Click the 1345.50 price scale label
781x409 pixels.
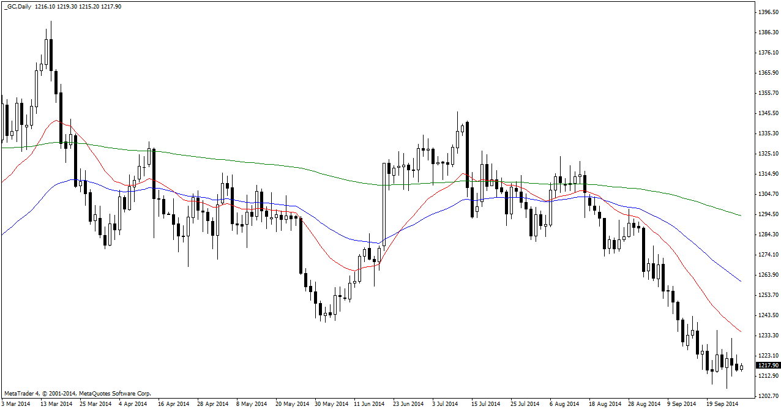769,113
